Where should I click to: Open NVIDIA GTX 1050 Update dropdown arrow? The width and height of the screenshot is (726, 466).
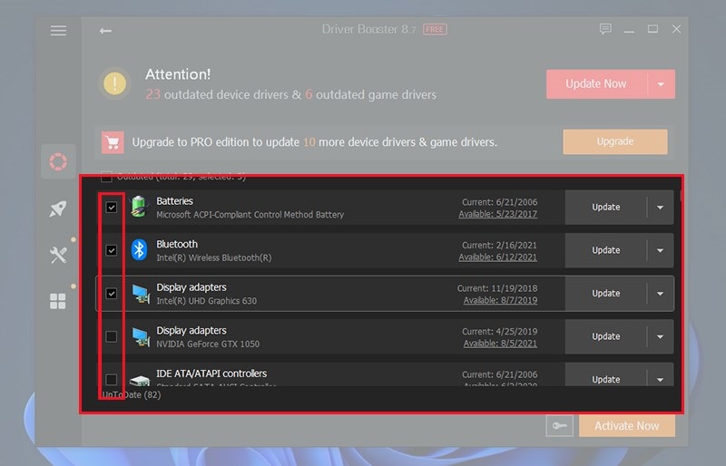661,336
